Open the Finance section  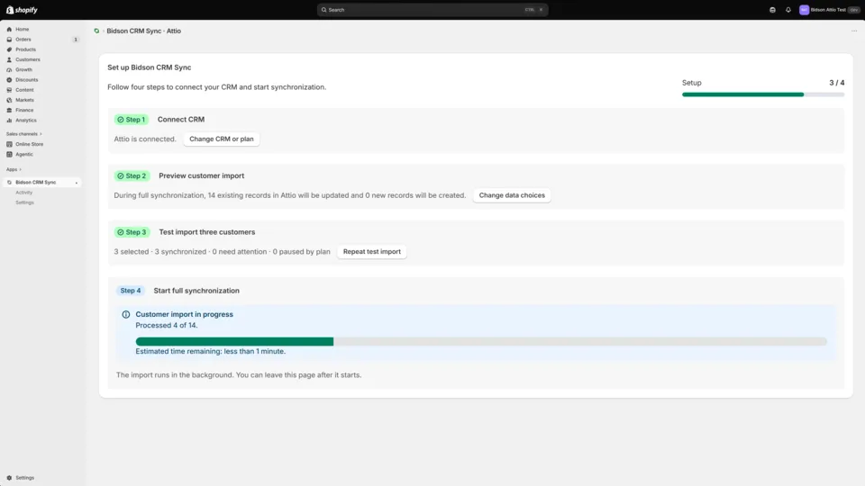tap(24, 110)
